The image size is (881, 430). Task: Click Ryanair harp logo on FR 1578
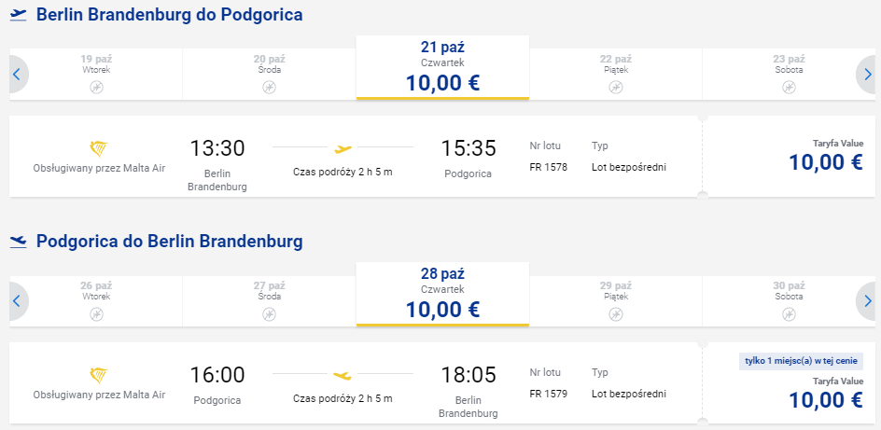[99, 148]
